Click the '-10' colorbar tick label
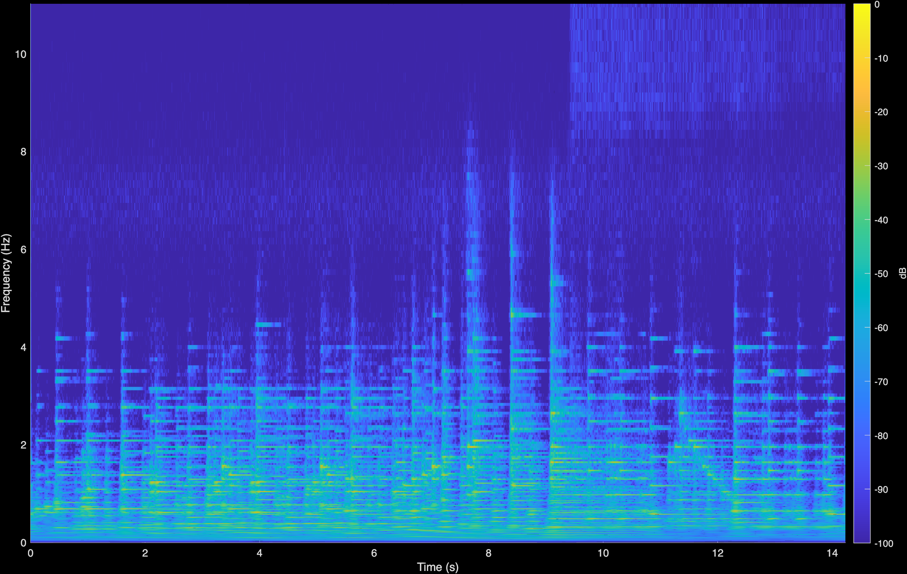The image size is (907, 574). tap(881, 58)
